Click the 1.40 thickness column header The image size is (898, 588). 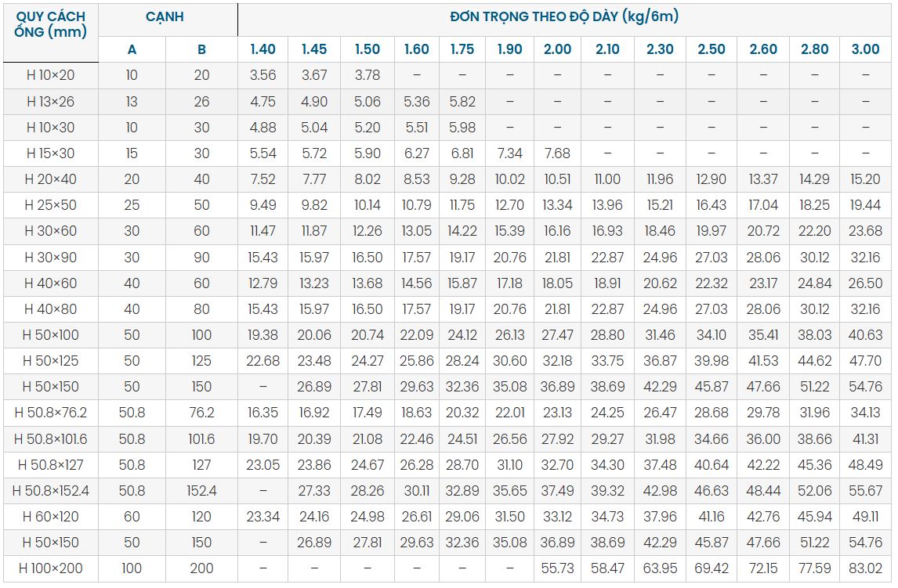pyautogui.click(x=263, y=49)
